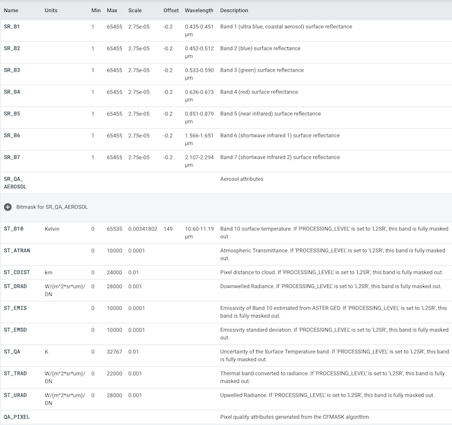Select the SR_B1 band name
The height and width of the screenshot is (425, 452).
(12, 27)
